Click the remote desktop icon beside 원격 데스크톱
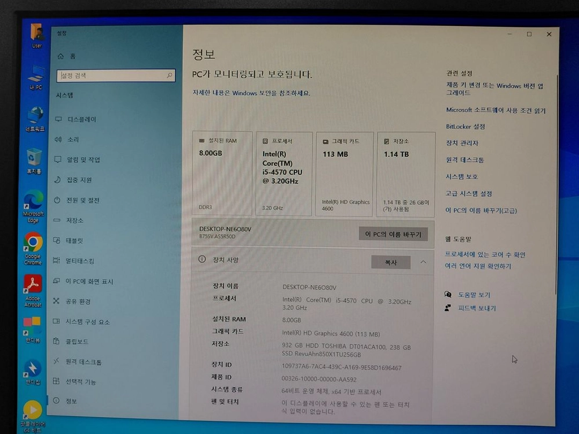This screenshot has width=579, height=434. point(56,361)
